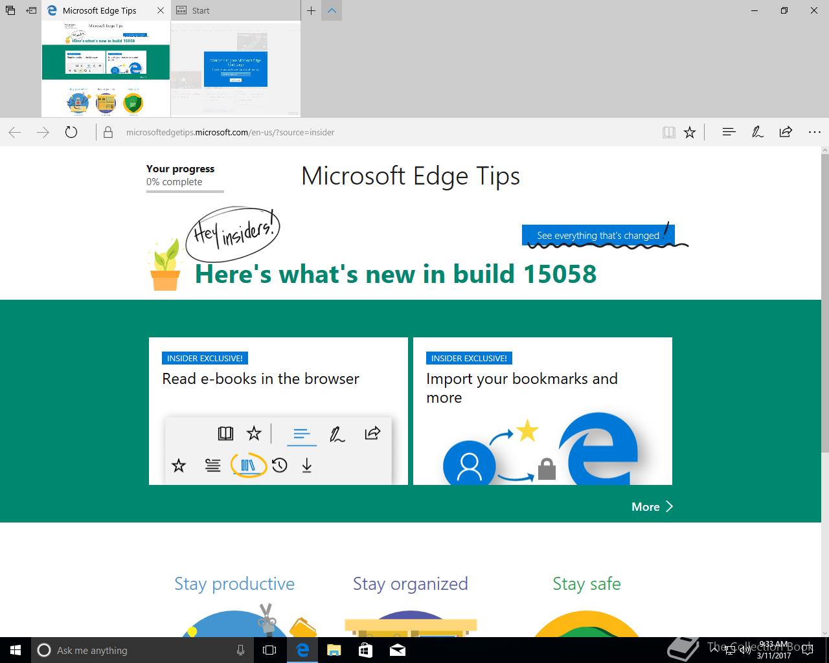This screenshot has height=663, width=829.
Task: Open the Hub panel
Action: (x=729, y=132)
